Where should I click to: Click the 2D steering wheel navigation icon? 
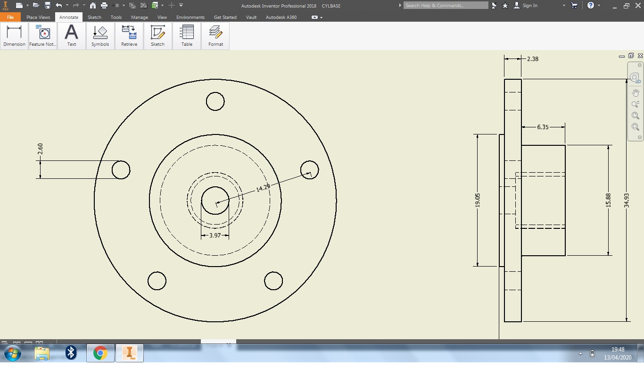coord(635,78)
